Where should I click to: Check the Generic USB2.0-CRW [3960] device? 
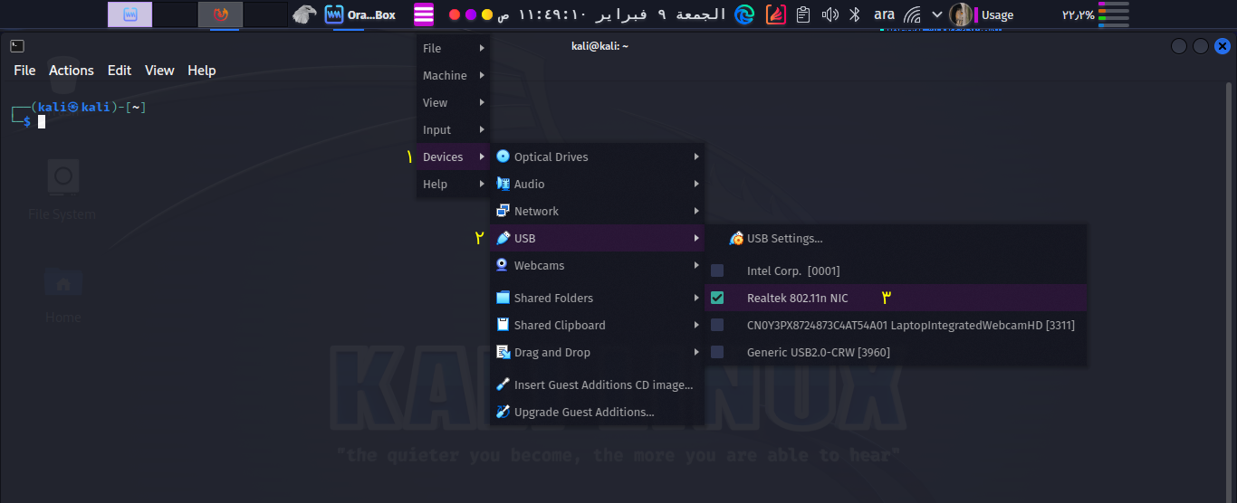pyautogui.click(x=717, y=352)
